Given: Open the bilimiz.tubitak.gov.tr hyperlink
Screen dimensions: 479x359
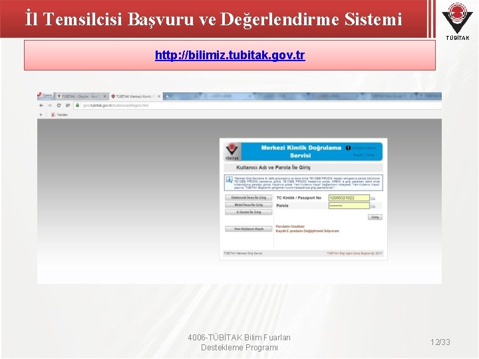Looking at the screenshot, I should (x=230, y=55).
